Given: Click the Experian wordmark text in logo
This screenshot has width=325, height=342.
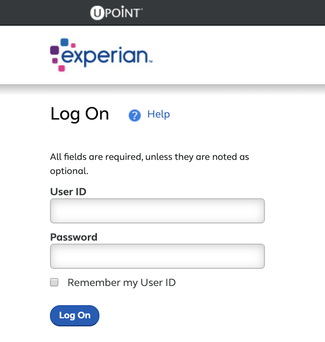Looking at the screenshot, I should 106,56.
